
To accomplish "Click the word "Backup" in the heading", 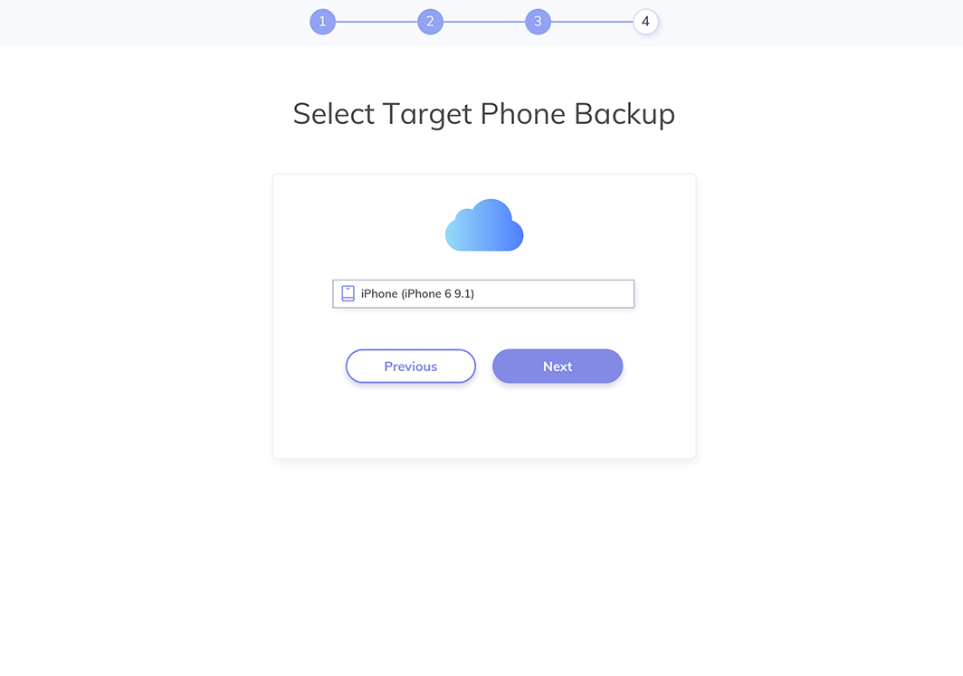I will coord(625,115).
